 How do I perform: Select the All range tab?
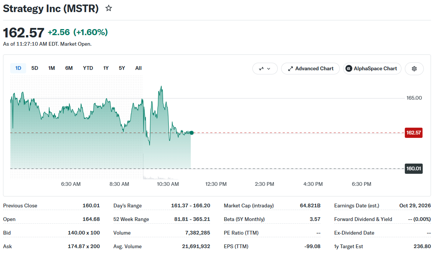pyautogui.click(x=138, y=68)
